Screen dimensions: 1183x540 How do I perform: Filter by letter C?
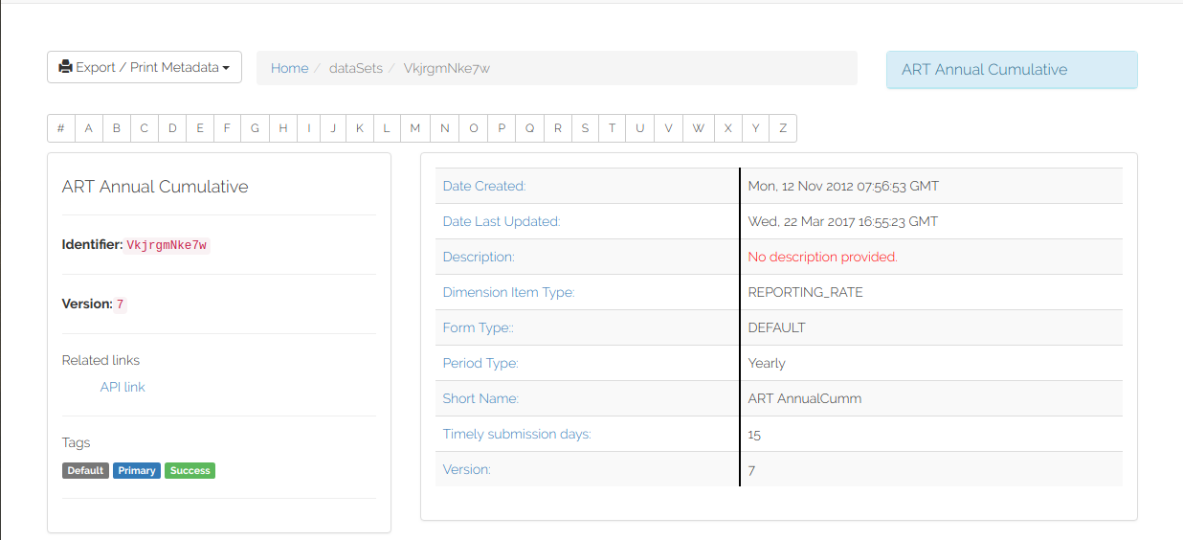click(144, 128)
